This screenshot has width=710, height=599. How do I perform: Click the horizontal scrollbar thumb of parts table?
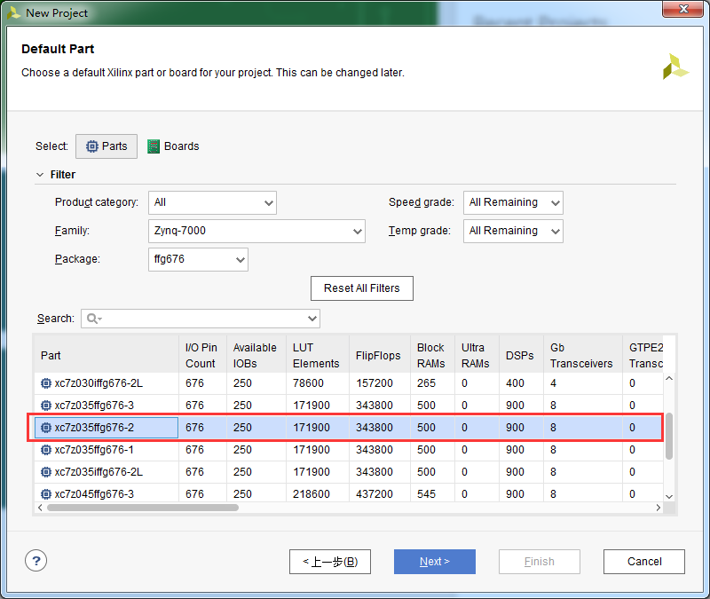tap(143, 508)
